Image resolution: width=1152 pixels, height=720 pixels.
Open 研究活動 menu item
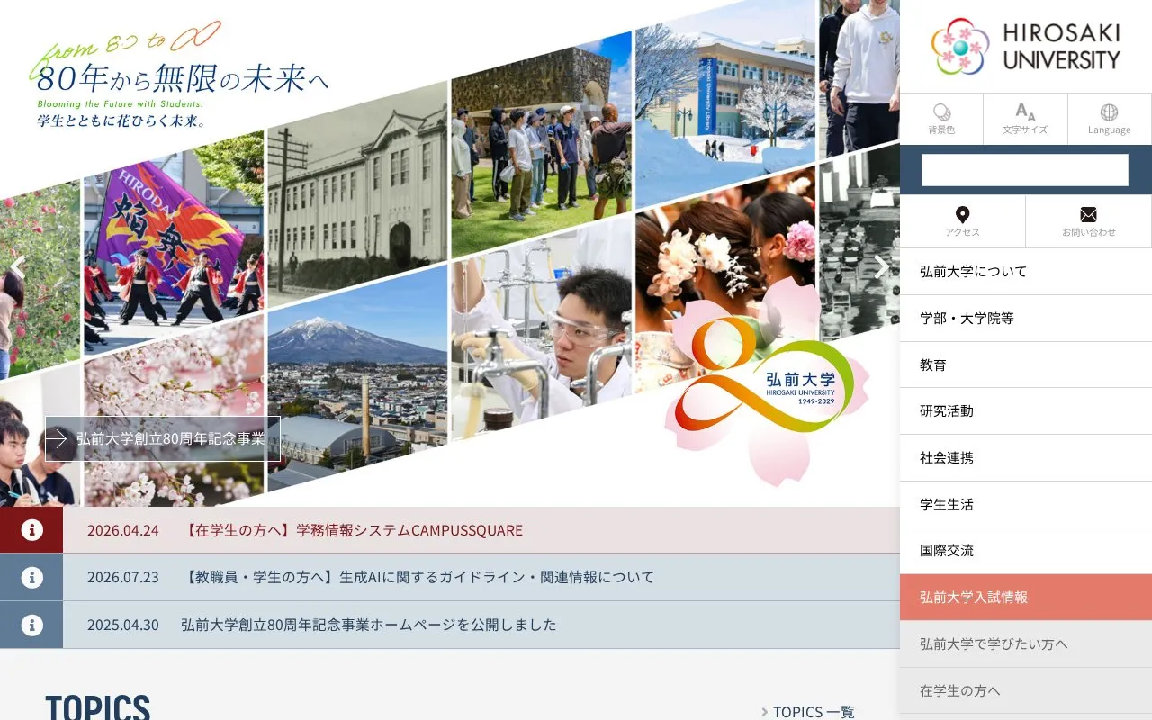click(x=1026, y=410)
